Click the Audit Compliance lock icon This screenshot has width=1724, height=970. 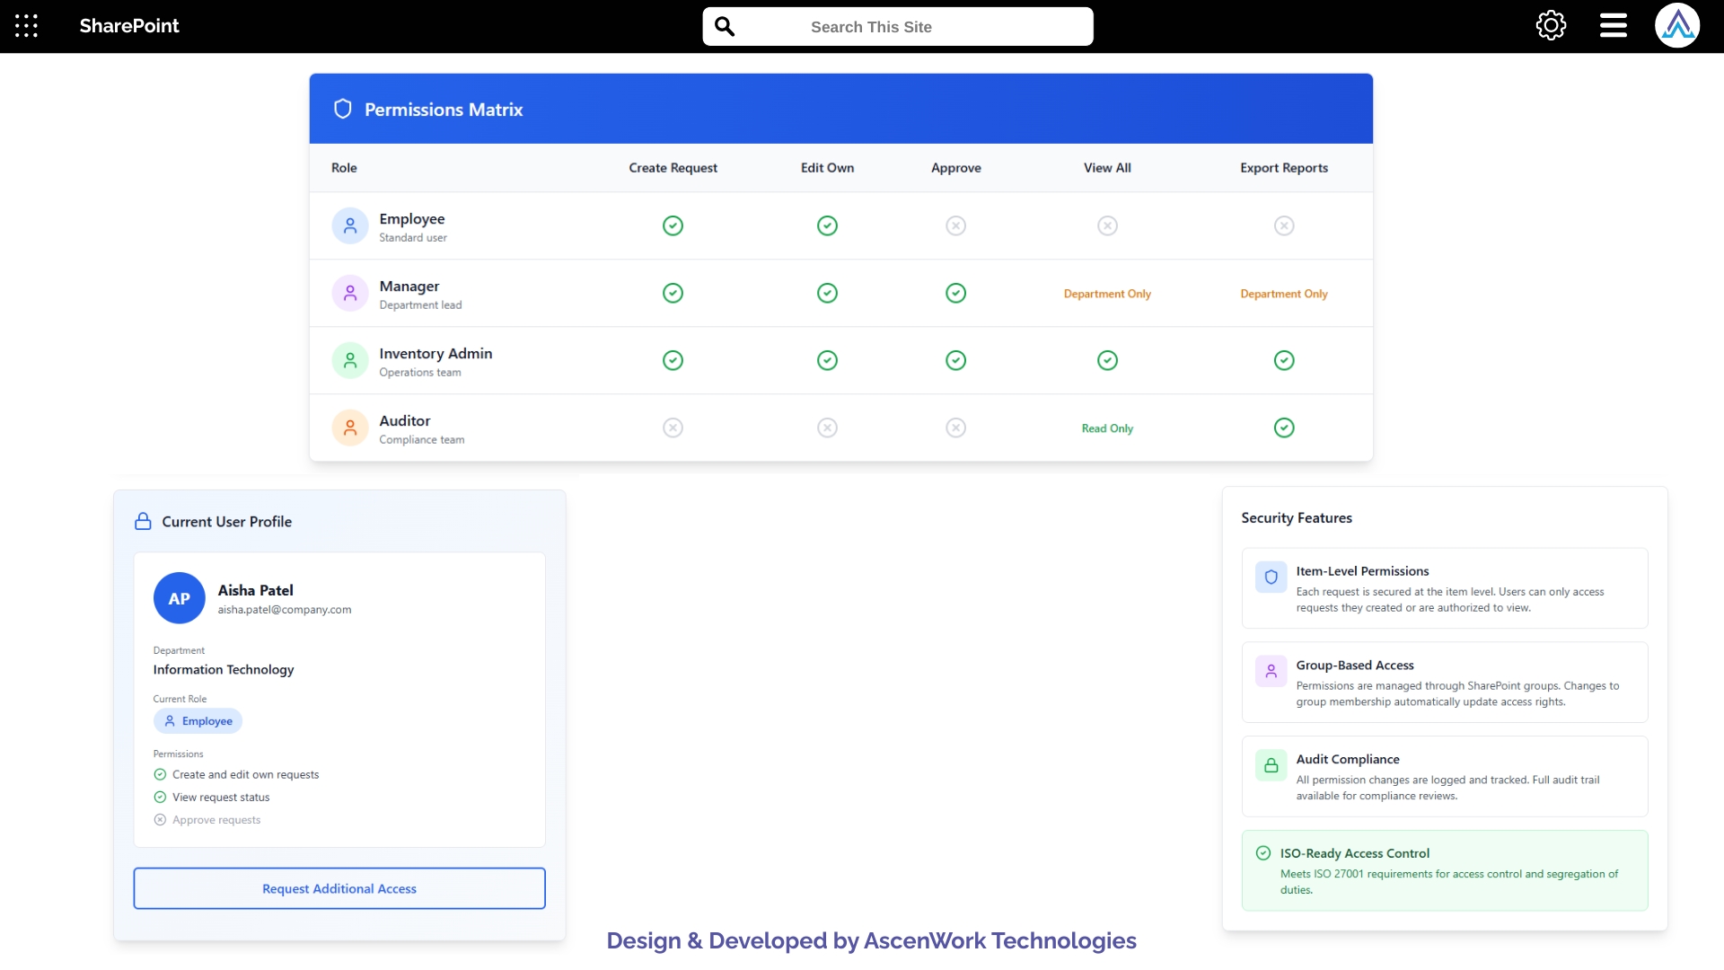(x=1271, y=765)
